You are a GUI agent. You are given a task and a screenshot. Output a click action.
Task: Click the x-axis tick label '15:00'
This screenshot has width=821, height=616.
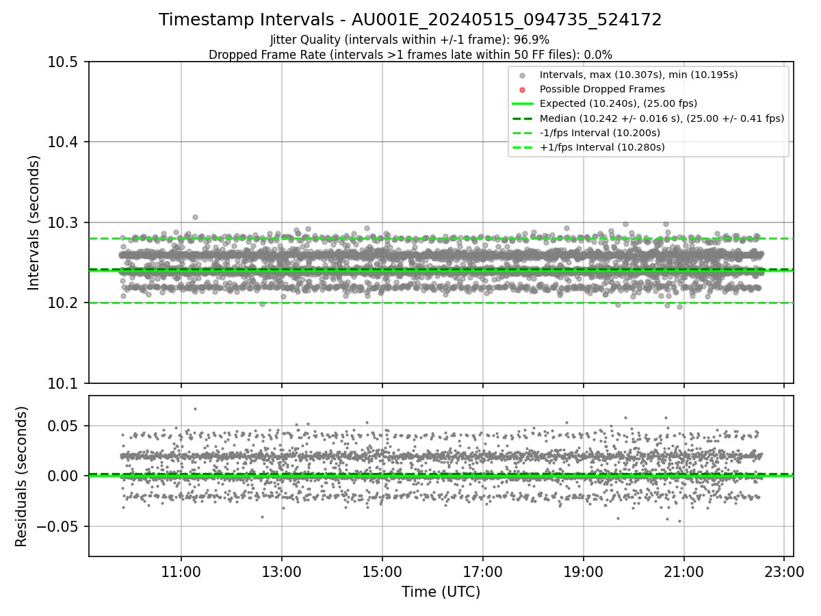point(382,570)
